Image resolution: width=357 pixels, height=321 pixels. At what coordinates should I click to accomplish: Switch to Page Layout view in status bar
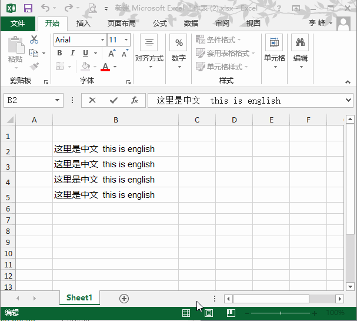click(x=209, y=313)
